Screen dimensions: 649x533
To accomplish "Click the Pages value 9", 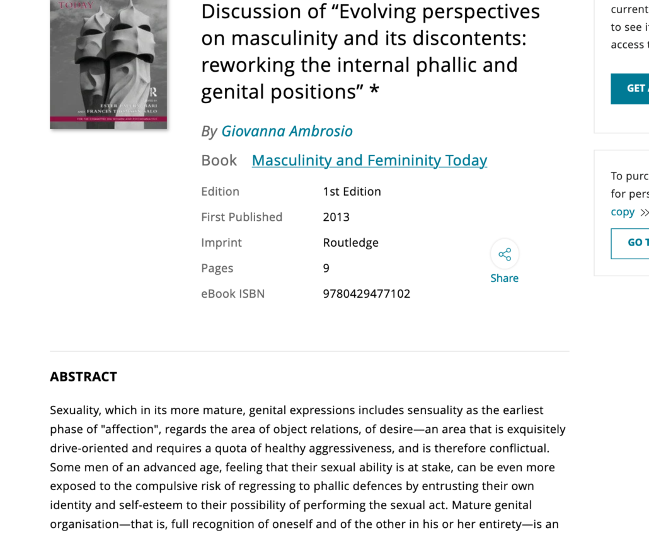I will (326, 268).
